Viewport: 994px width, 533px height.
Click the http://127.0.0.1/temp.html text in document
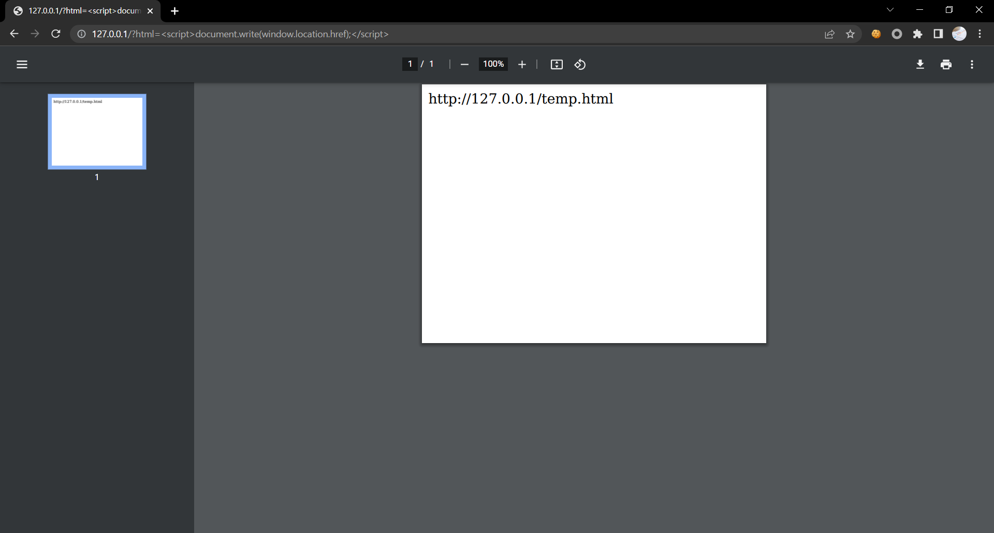(x=521, y=98)
